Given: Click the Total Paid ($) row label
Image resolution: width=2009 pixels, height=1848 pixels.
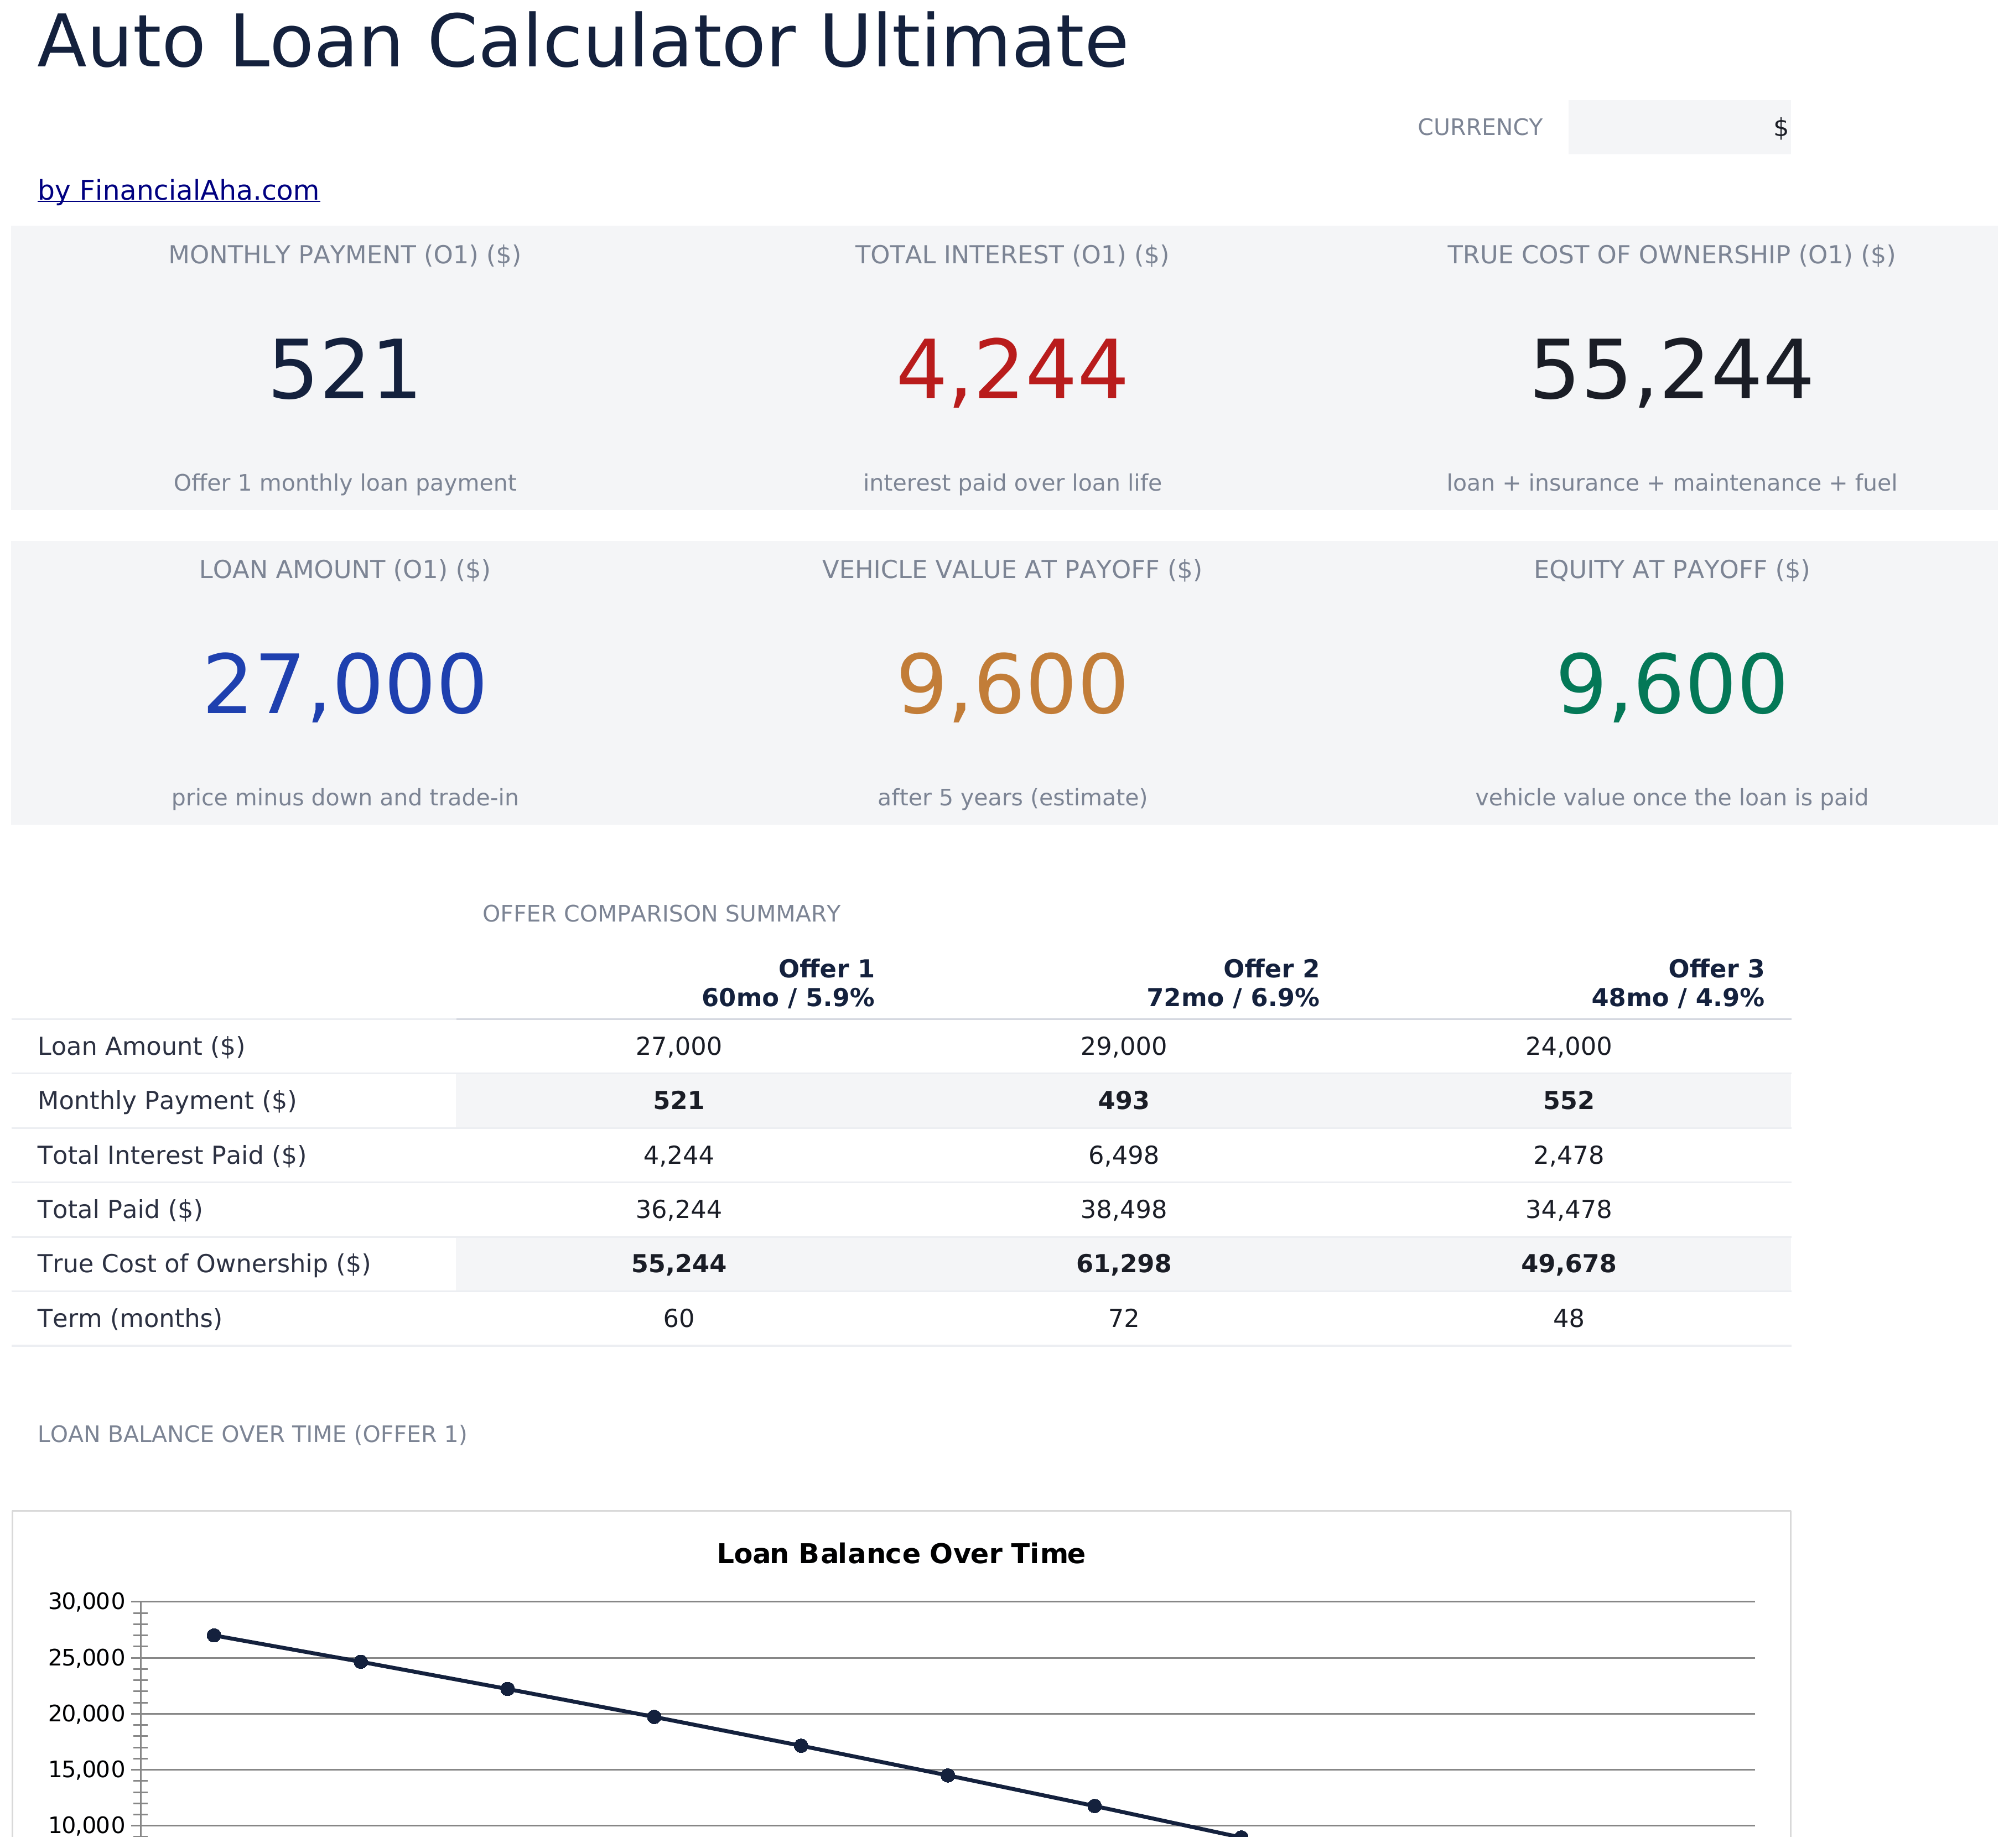Looking at the screenshot, I should coord(119,1210).
